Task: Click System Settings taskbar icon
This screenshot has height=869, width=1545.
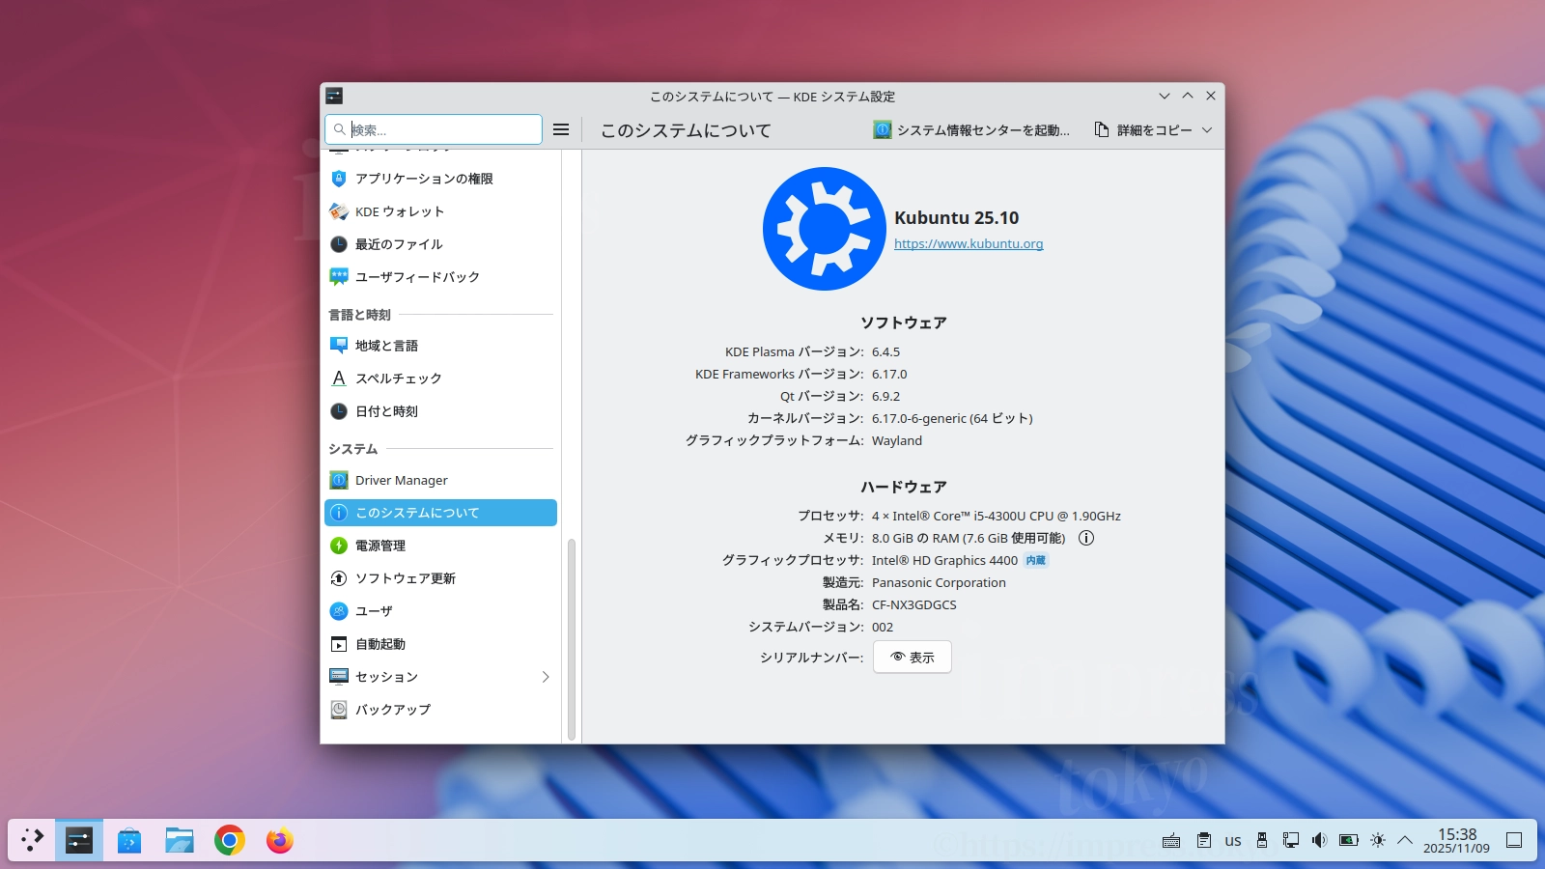Action: [x=79, y=840]
